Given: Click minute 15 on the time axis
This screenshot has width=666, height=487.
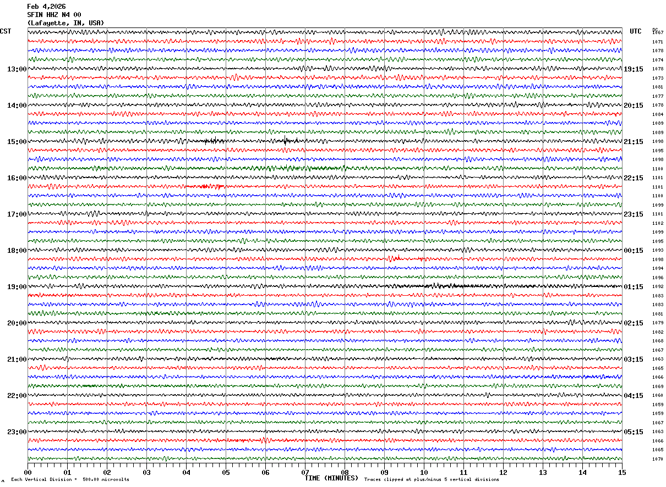Looking at the screenshot, I should tap(622, 472).
